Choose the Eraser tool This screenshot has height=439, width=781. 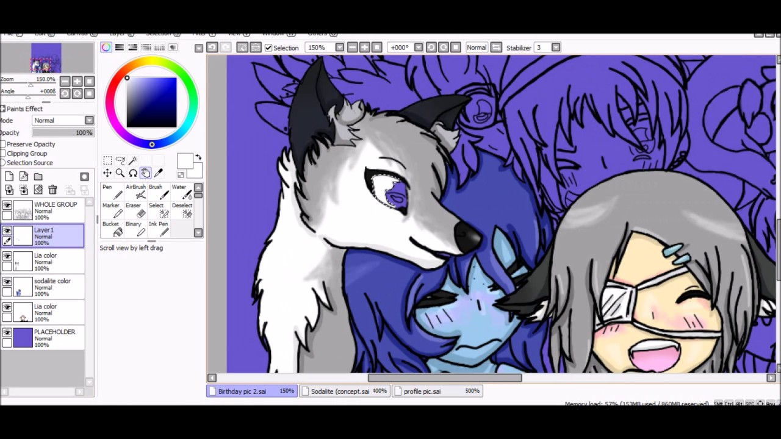(135, 210)
